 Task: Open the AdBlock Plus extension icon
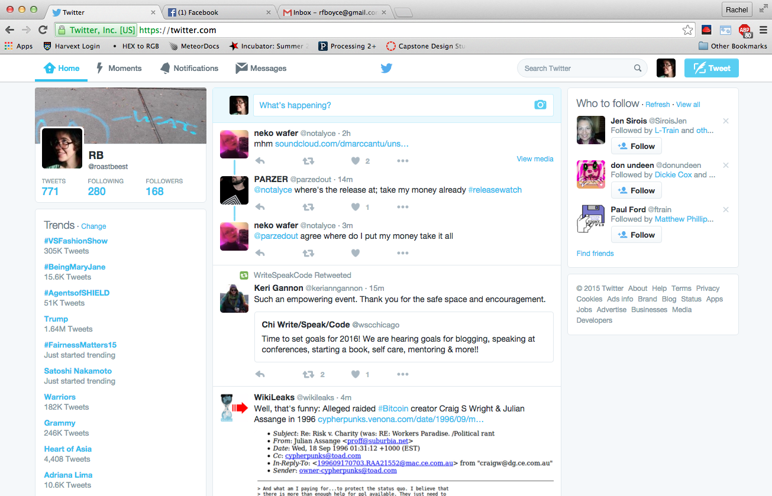point(745,30)
